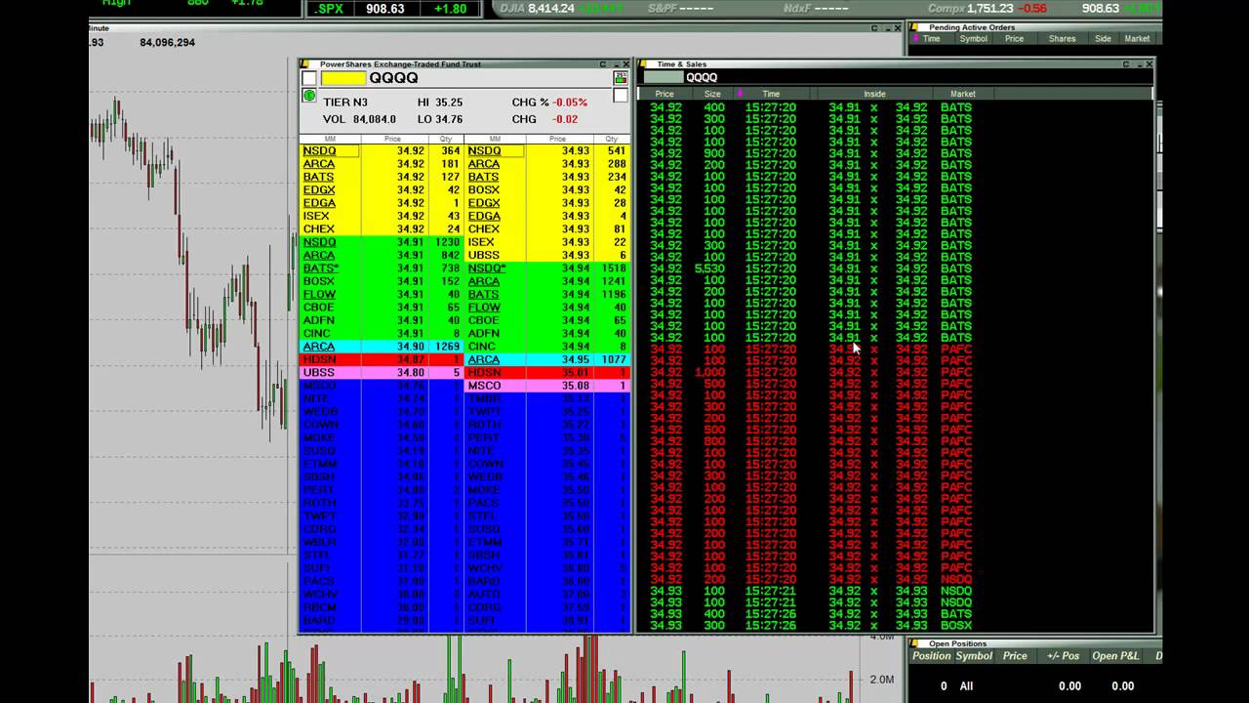Viewport: 1249px width, 703px height.
Task: Click the Market column header in Pending Active Orders
Action: coord(1137,39)
